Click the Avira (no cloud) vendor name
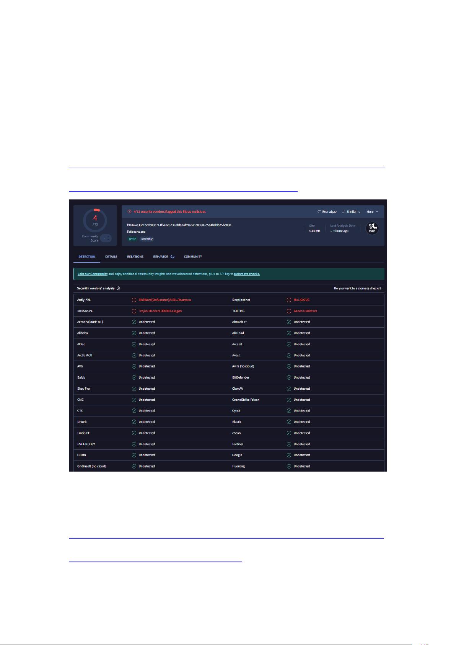The image size is (456, 645). pyautogui.click(x=243, y=366)
